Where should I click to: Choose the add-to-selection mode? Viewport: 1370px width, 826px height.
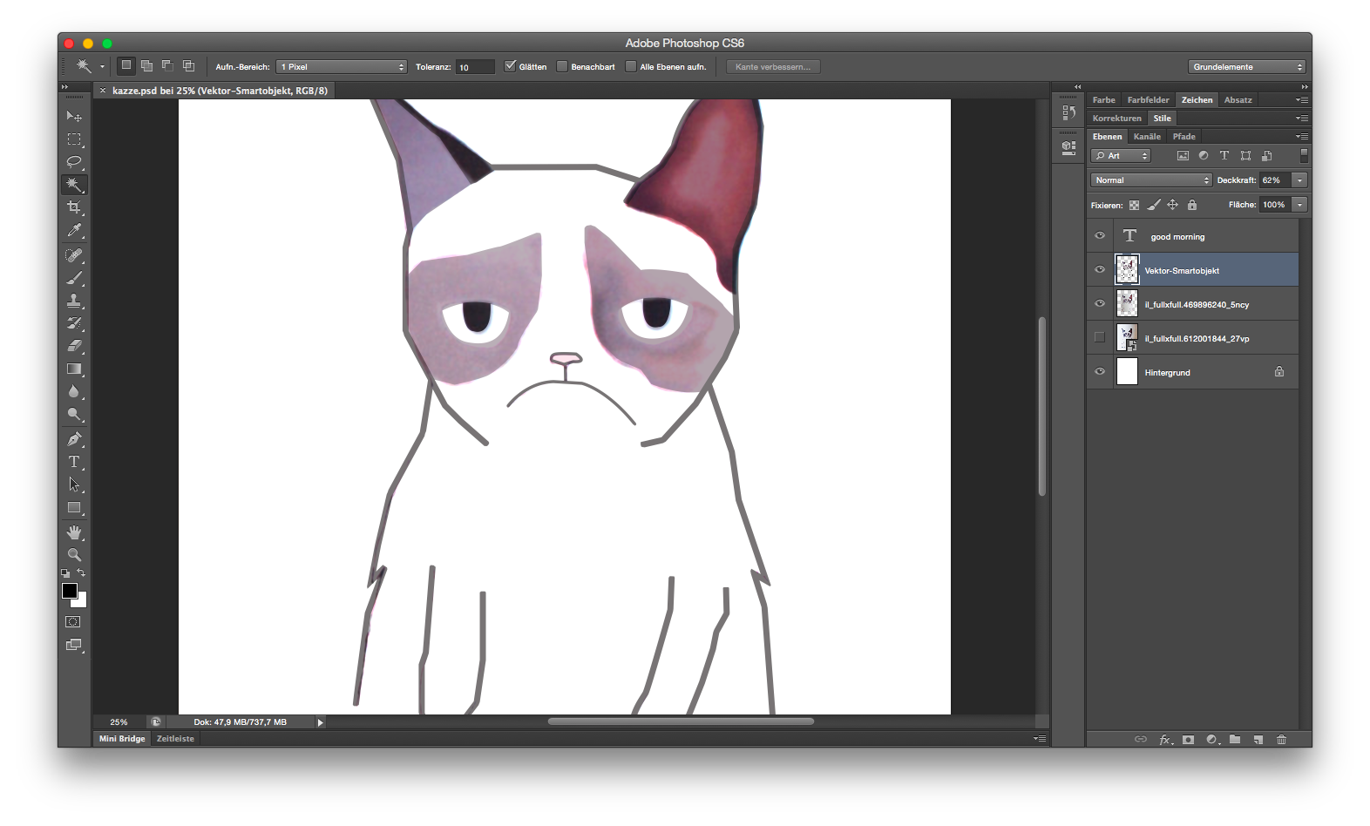click(146, 66)
